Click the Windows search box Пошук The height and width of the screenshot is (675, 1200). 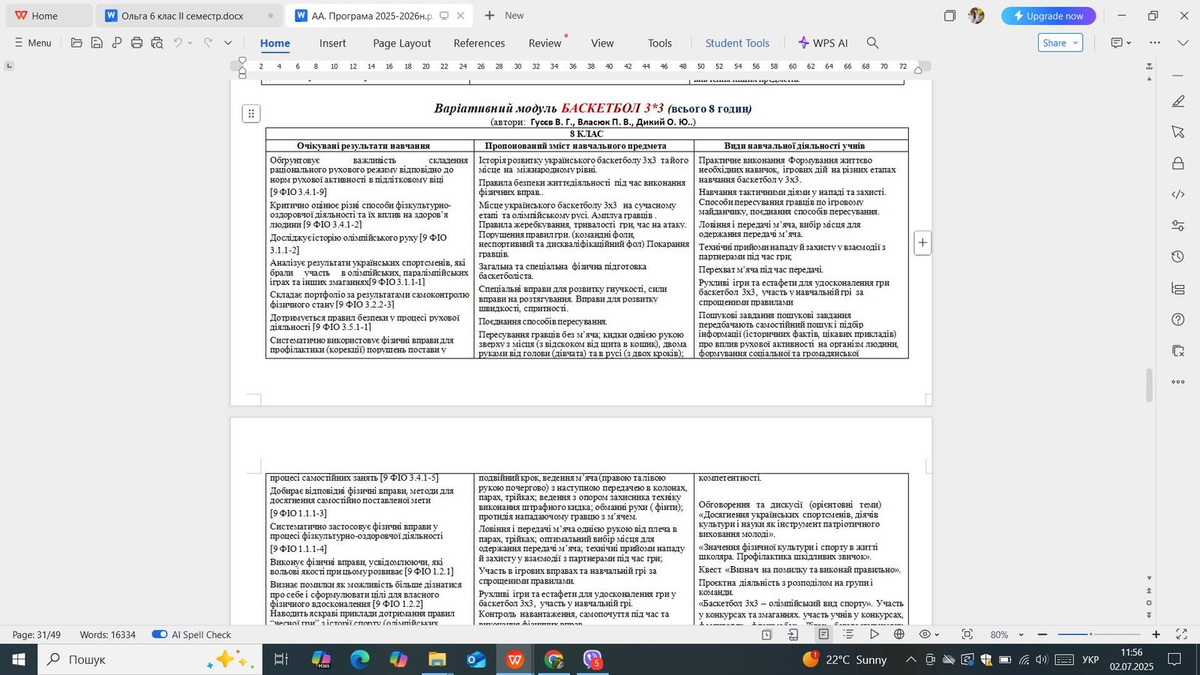point(150,659)
